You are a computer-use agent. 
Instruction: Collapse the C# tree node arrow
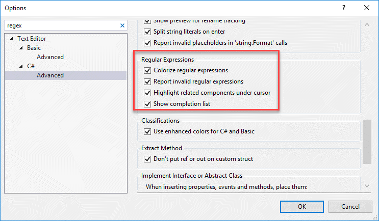coord(21,66)
